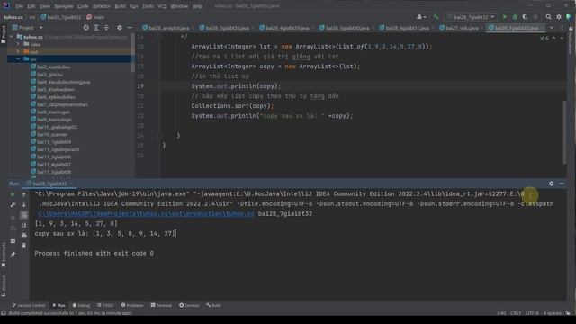Run with coverage using the toolbar icon
576x324 pixels.
526,17
